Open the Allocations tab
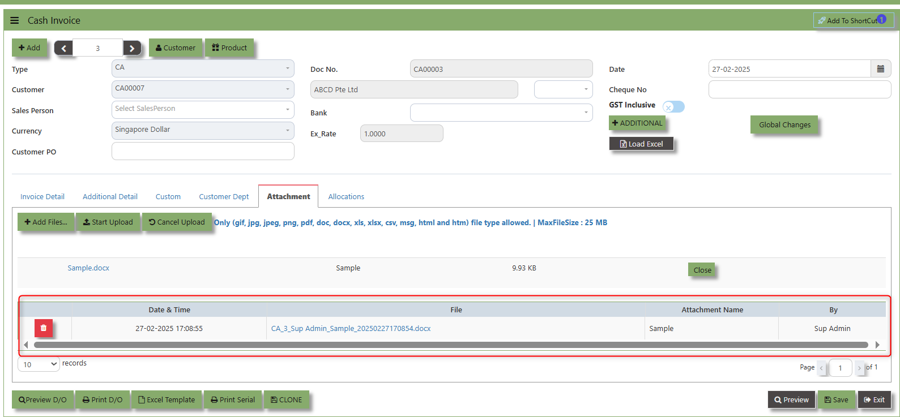Screen dimensions: 900x417 coord(346,197)
